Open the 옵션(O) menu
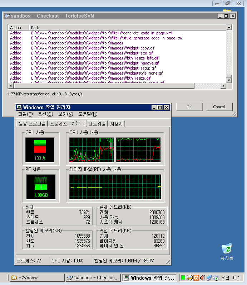Viewport: 247px width, 285px height. point(45,114)
